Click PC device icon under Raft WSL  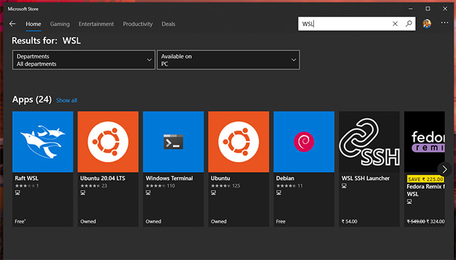pos(17,193)
